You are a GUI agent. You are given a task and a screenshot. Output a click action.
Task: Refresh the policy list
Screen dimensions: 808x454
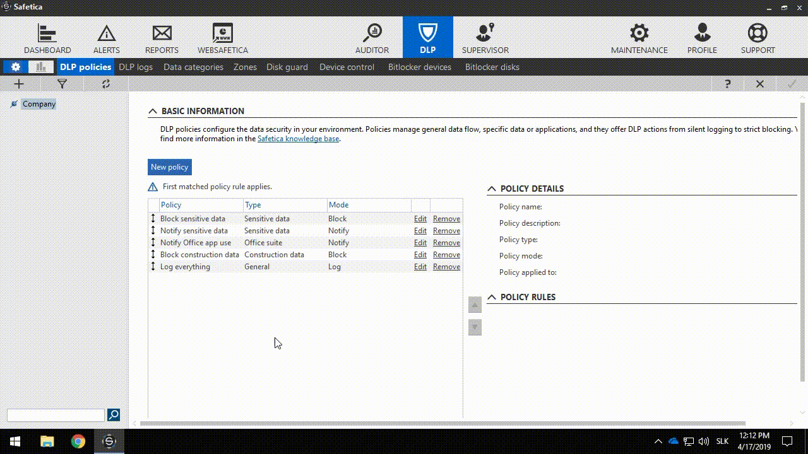point(105,83)
